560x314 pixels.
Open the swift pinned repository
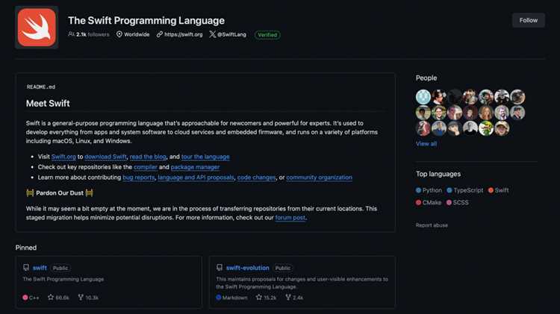click(x=40, y=268)
